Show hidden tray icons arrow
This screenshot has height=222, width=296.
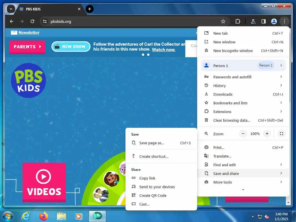pos(253,217)
